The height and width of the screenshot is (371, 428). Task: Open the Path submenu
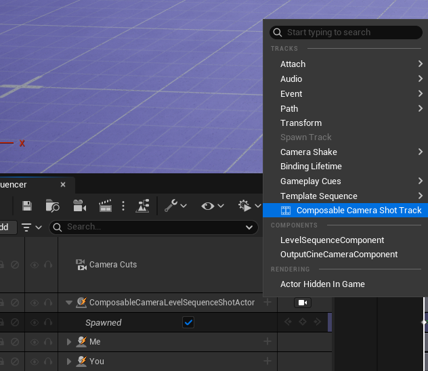tap(346, 109)
